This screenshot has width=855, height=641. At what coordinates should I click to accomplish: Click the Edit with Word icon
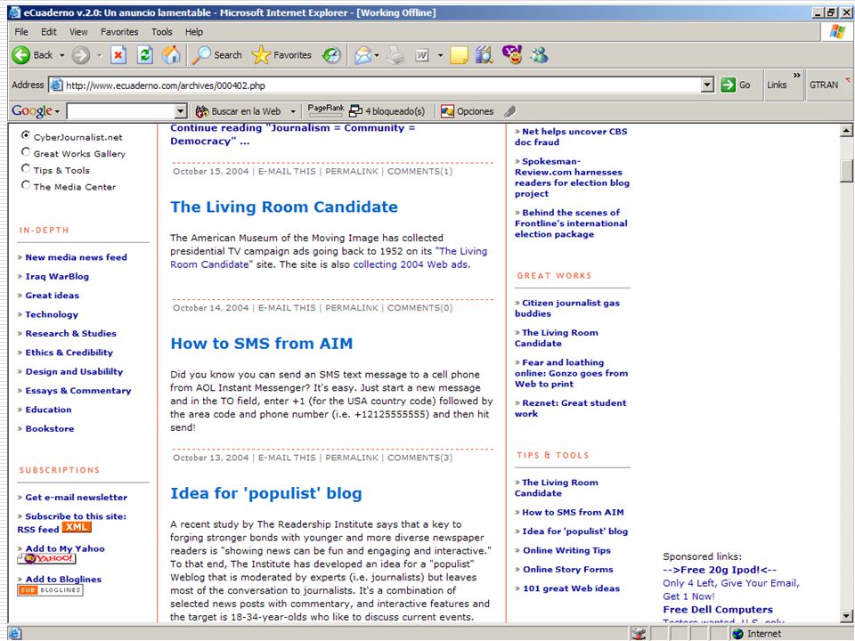click(x=422, y=55)
